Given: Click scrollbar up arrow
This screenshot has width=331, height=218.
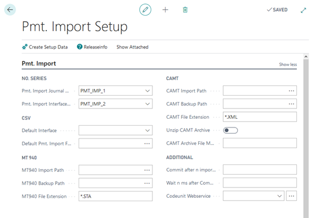Looking at the screenshot, I should point(306,57).
